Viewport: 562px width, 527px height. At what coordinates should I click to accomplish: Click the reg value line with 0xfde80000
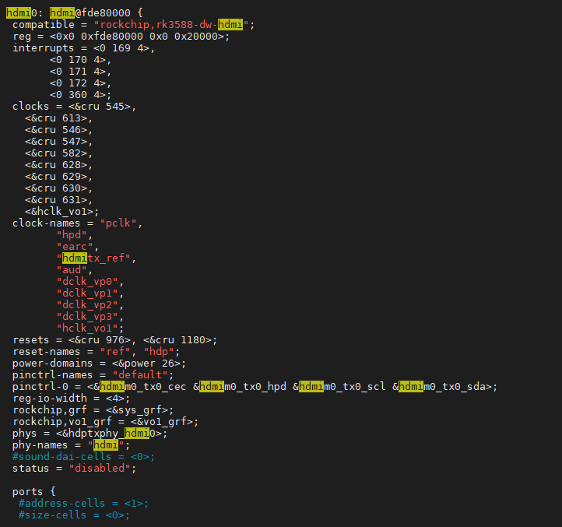121,37
